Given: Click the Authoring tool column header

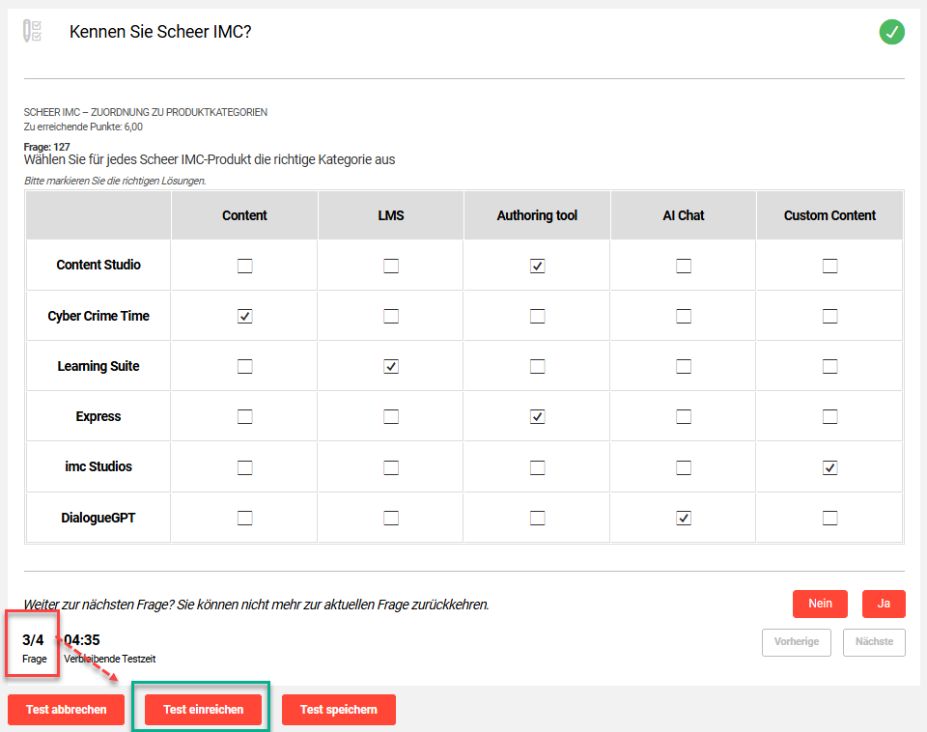Looking at the screenshot, I should click(x=538, y=215).
